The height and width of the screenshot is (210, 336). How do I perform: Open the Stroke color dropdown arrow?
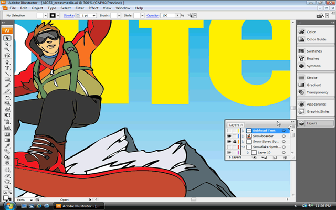pyautogui.click(x=58, y=15)
